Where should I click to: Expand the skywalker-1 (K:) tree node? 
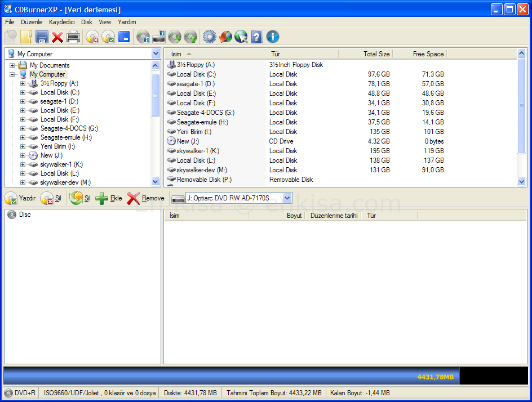(x=23, y=164)
